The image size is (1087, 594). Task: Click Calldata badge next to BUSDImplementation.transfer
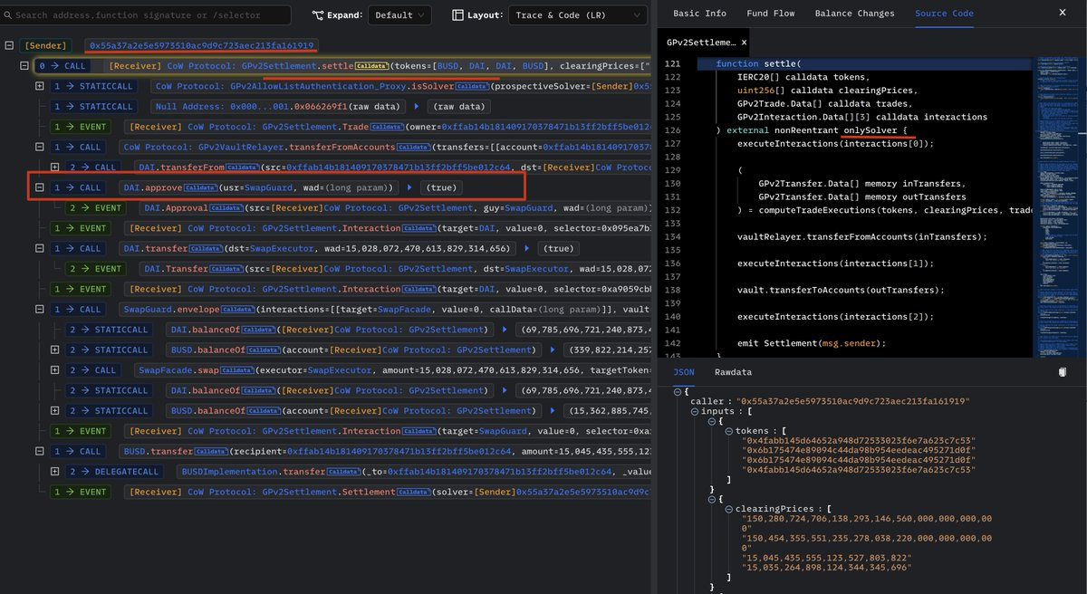tap(344, 472)
